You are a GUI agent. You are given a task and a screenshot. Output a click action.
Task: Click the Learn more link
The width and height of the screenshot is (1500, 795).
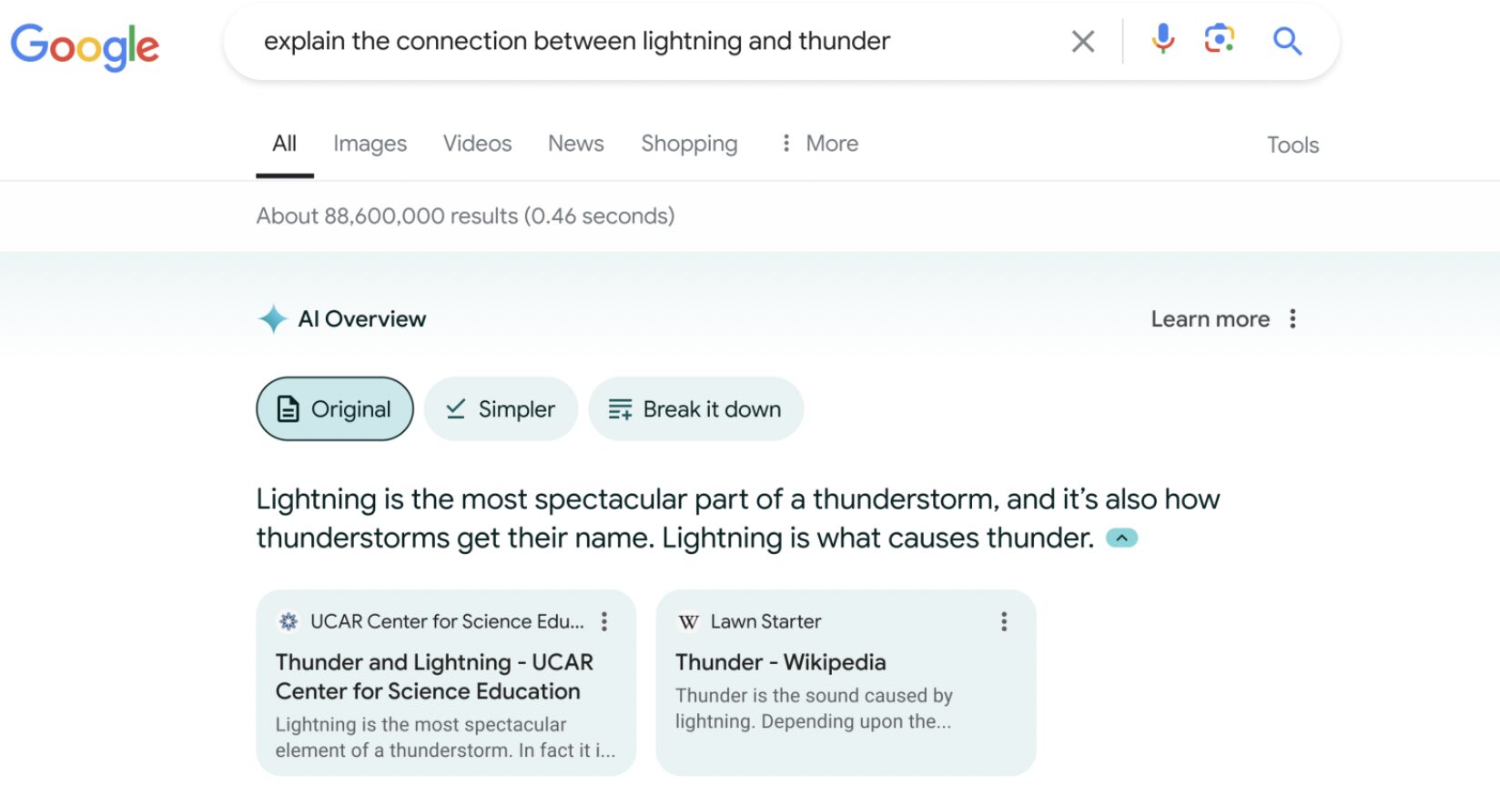coord(1210,319)
